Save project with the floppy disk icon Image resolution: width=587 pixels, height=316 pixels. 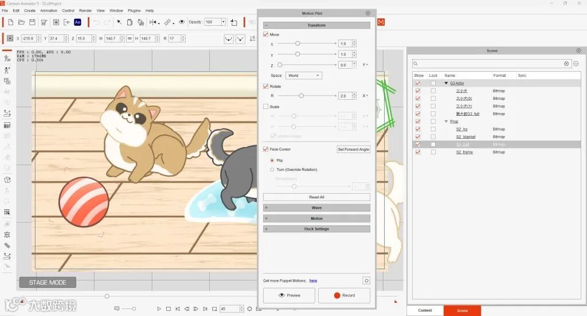click(x=32, y=22)
